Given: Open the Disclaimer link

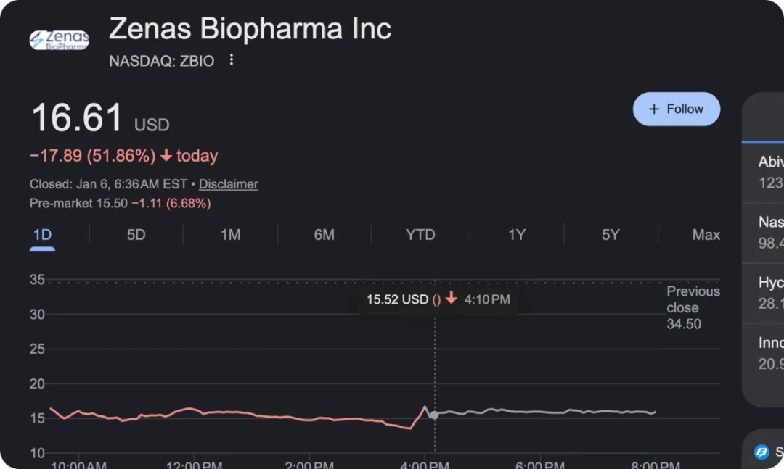Looking at the screenshot, I should click(x=229, y=184).
